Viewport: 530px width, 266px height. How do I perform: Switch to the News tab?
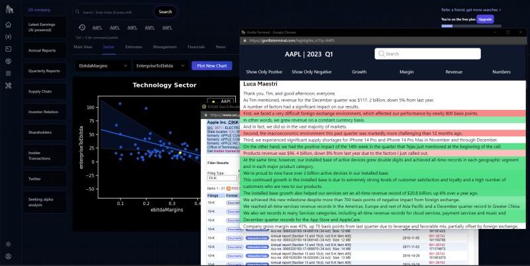click(x=221, y=47)
